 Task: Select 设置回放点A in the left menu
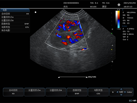click(x=15, y=17)
